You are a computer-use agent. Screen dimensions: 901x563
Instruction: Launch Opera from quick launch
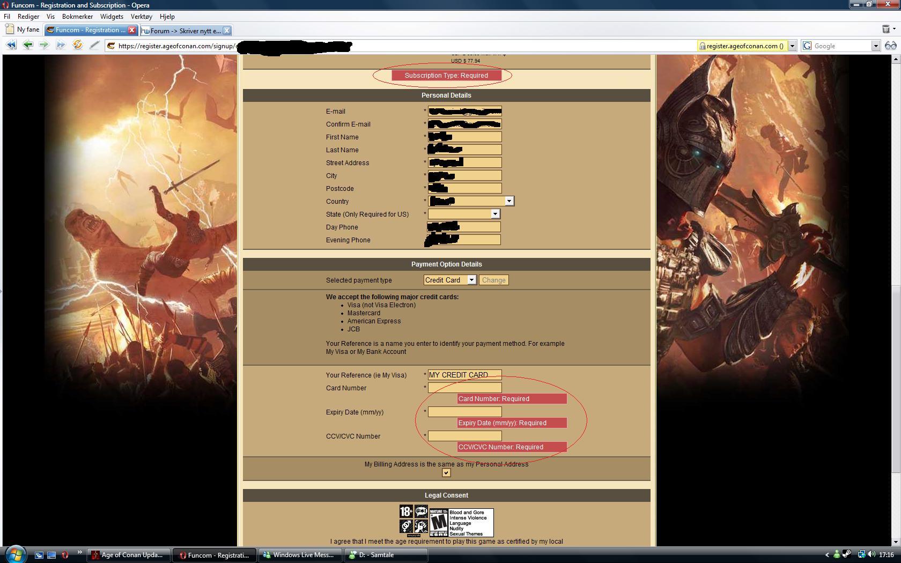[x=65, y=555]
